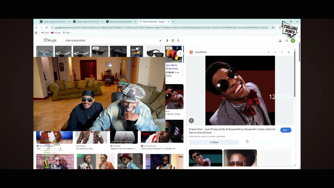Open the SoundCloud favicon in preview header
Screen dimensions: 334x188
coord(191,52)
